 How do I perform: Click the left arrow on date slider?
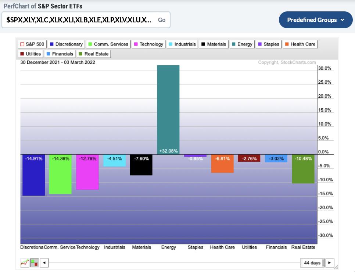44,263
